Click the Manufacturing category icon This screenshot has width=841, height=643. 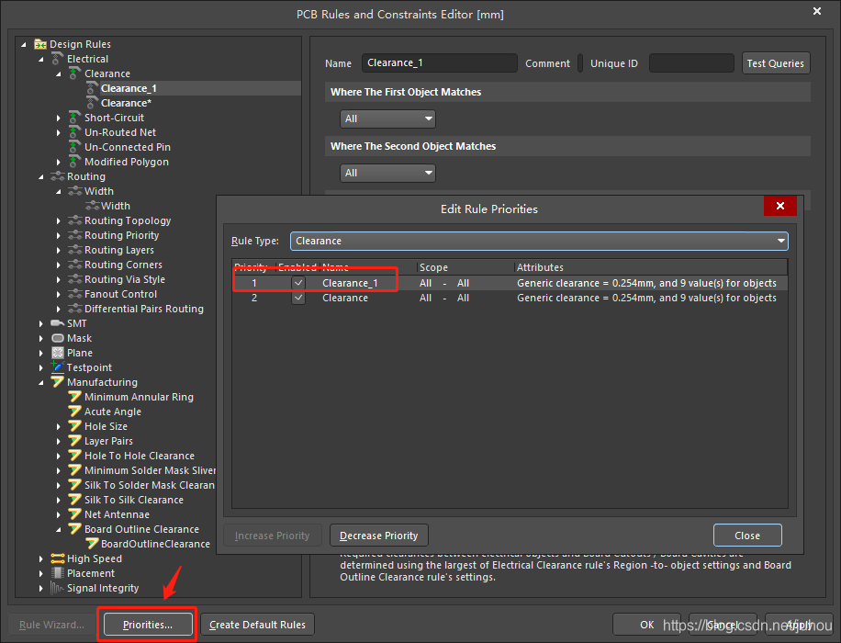[x=58, y=382]
